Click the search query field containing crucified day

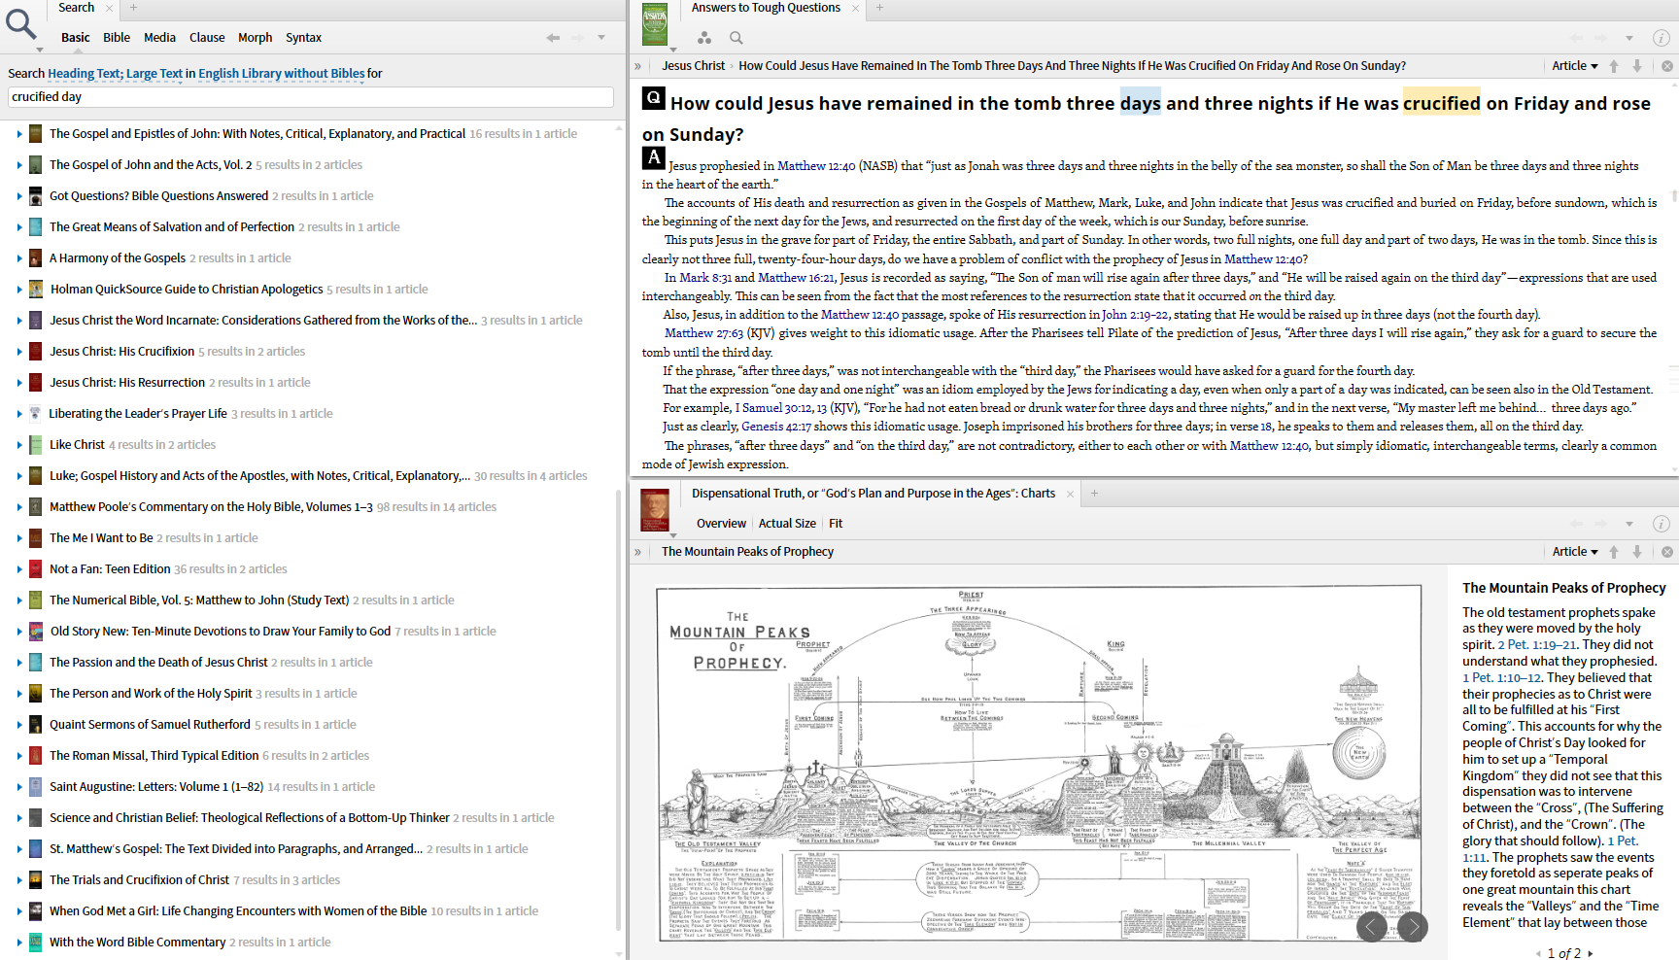tap(311, 97)
